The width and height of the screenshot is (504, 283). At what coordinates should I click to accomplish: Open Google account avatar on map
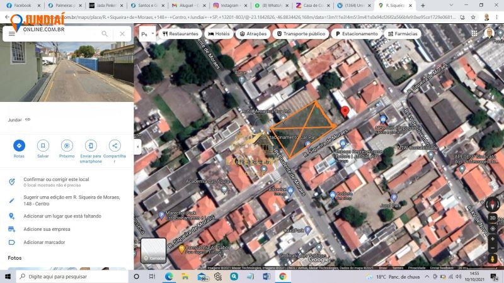coord(489,33)
